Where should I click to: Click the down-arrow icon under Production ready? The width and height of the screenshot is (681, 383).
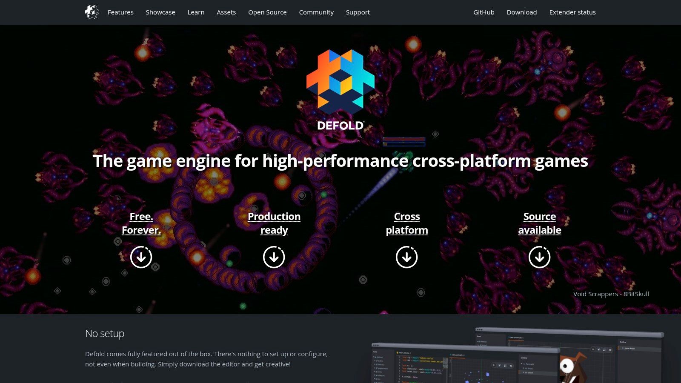point(274,257)
